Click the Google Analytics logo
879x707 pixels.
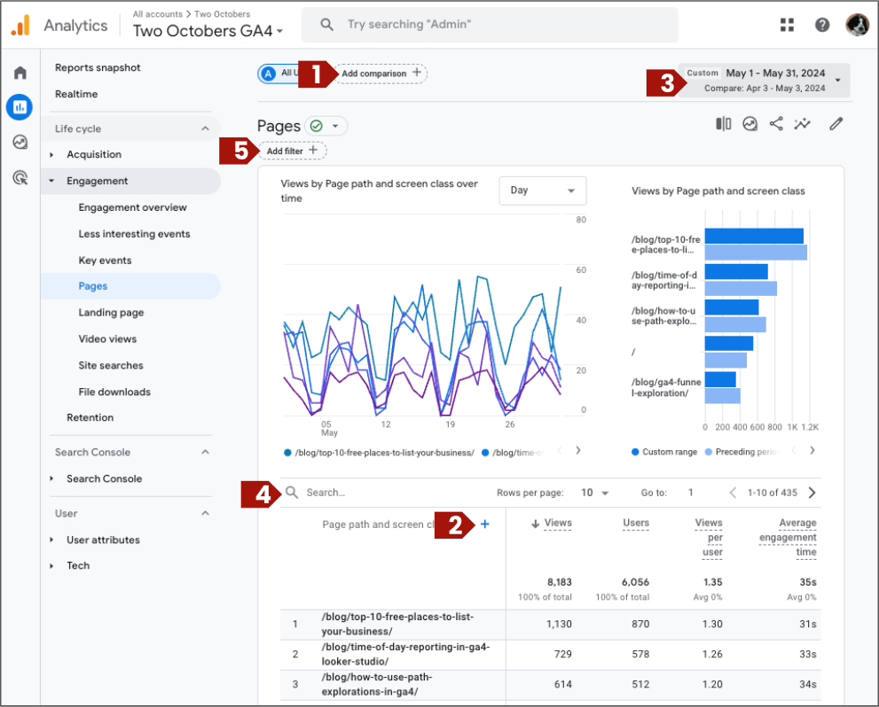coord(20,26)
